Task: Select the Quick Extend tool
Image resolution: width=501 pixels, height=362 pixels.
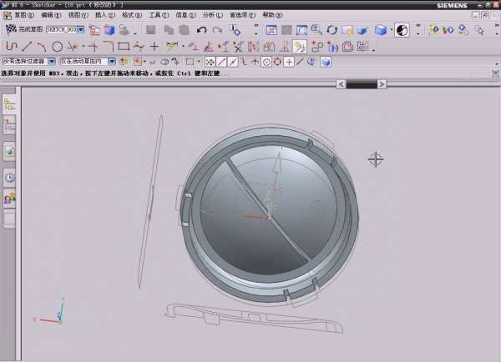Action: tap(93, 47)
